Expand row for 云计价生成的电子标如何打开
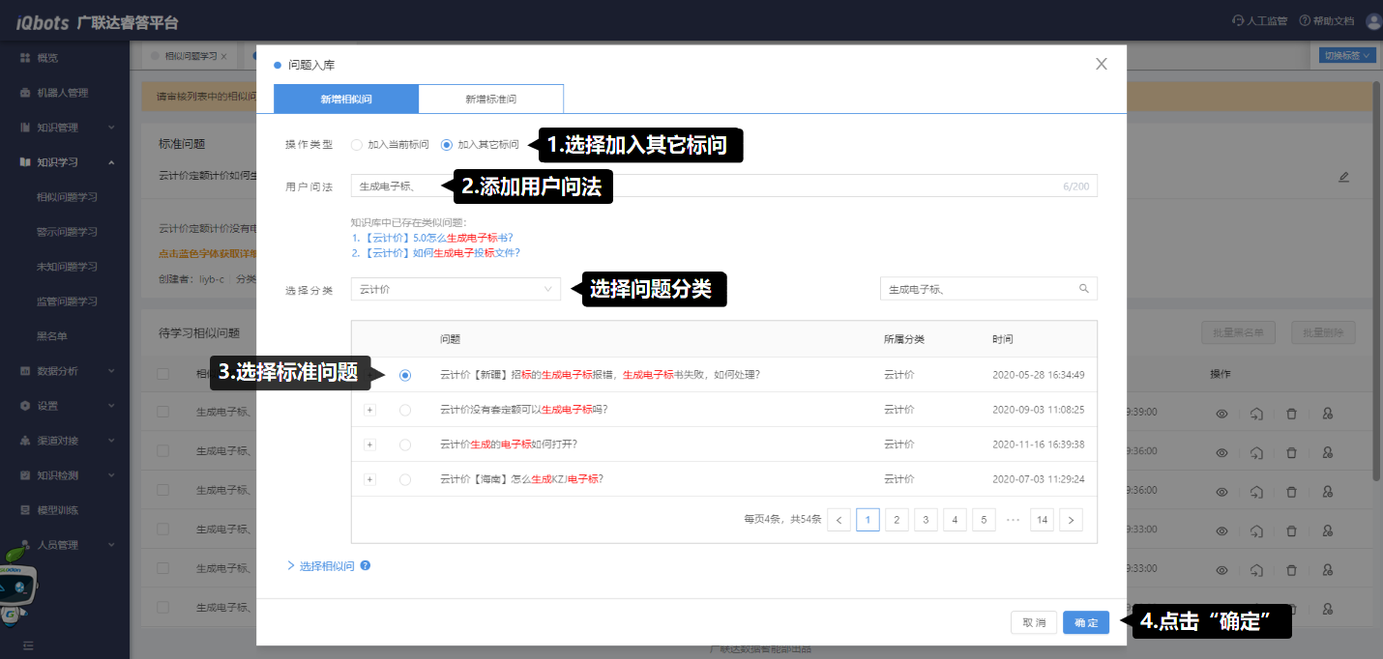Screen dimensions: 1383x659 click(x=369, y=444)
